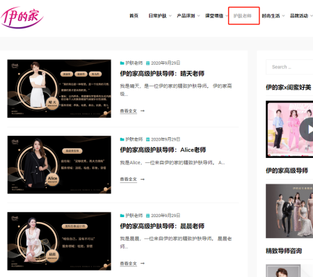Click 护肤老师 category link on Alice老师 post
This screenshot has width=313, height=277.
[134, 139]
